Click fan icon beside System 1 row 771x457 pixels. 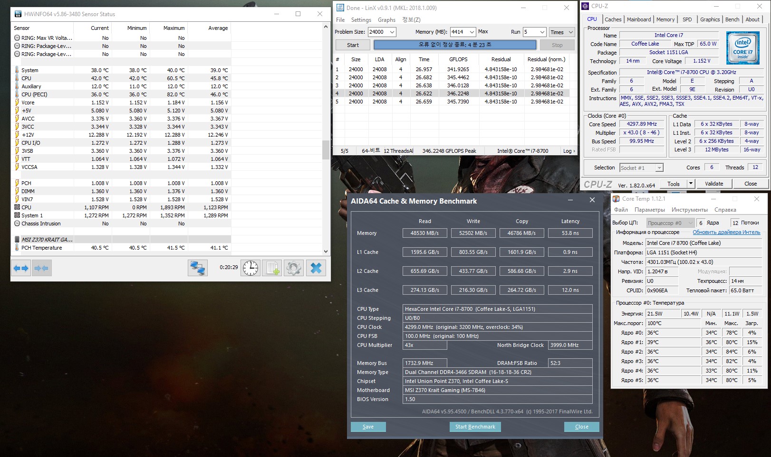click(x=17, y=215)
